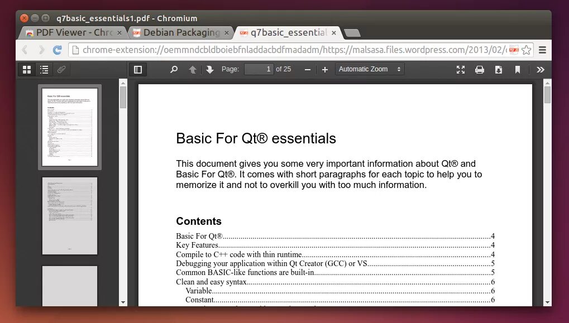The image size is (569, 323).
Task: Print the PDF document
Action: point(479,70)
